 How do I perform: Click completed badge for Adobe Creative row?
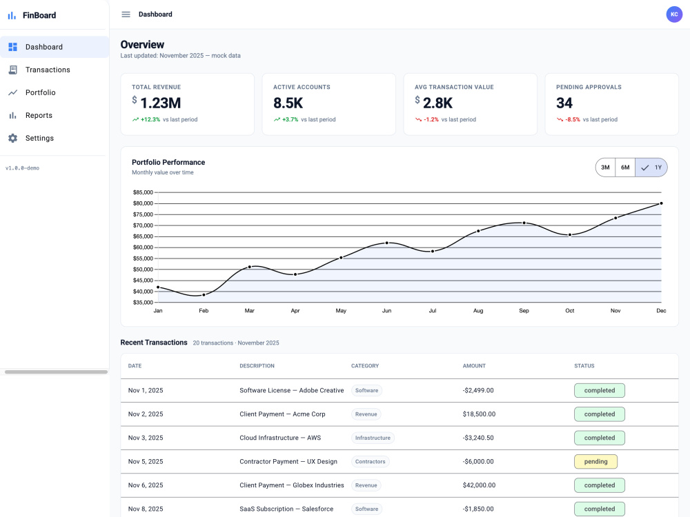pyautogui.click(x=600, y=390)
